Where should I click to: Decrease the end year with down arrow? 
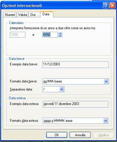[x=60, y=36]
